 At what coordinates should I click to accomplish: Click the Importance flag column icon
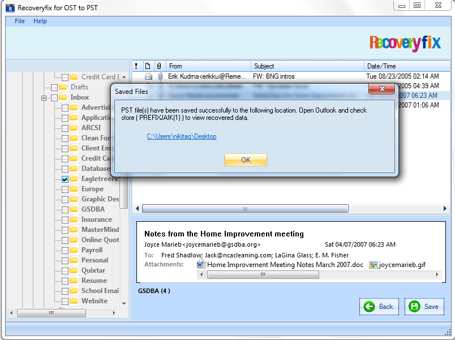pos(136,66)
